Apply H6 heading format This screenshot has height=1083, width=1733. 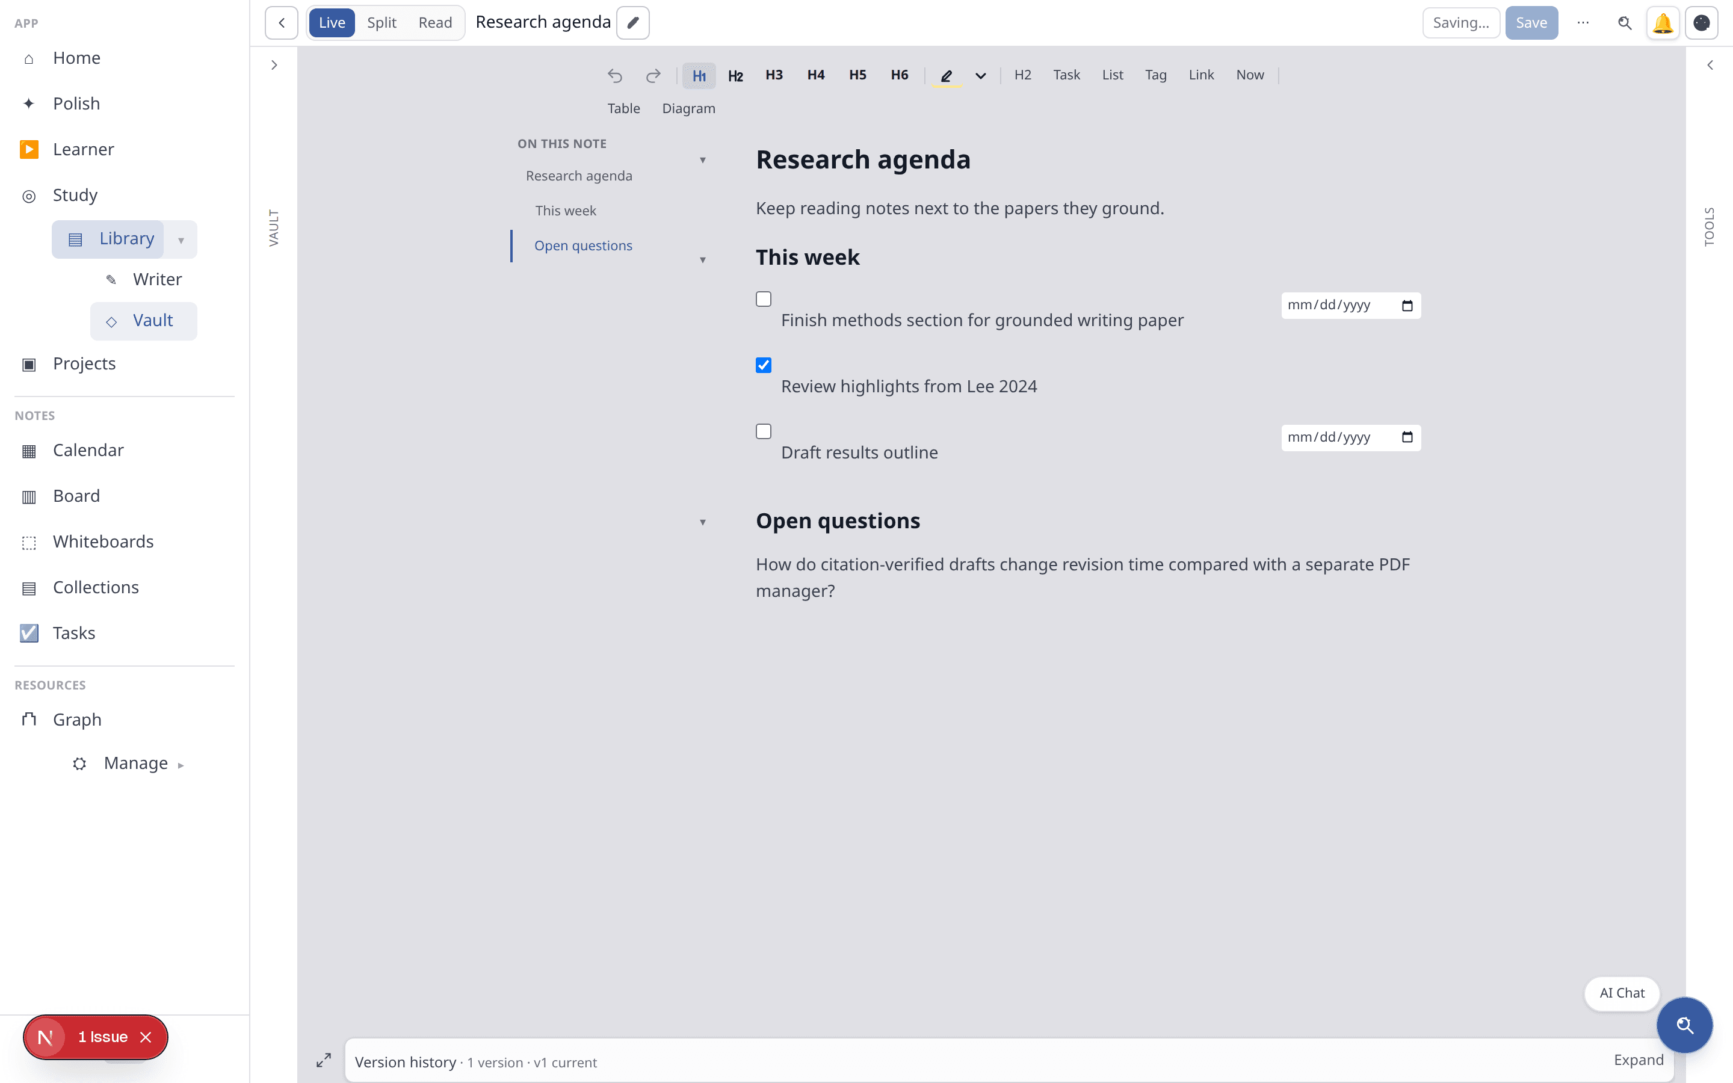[x=900, y=75]
